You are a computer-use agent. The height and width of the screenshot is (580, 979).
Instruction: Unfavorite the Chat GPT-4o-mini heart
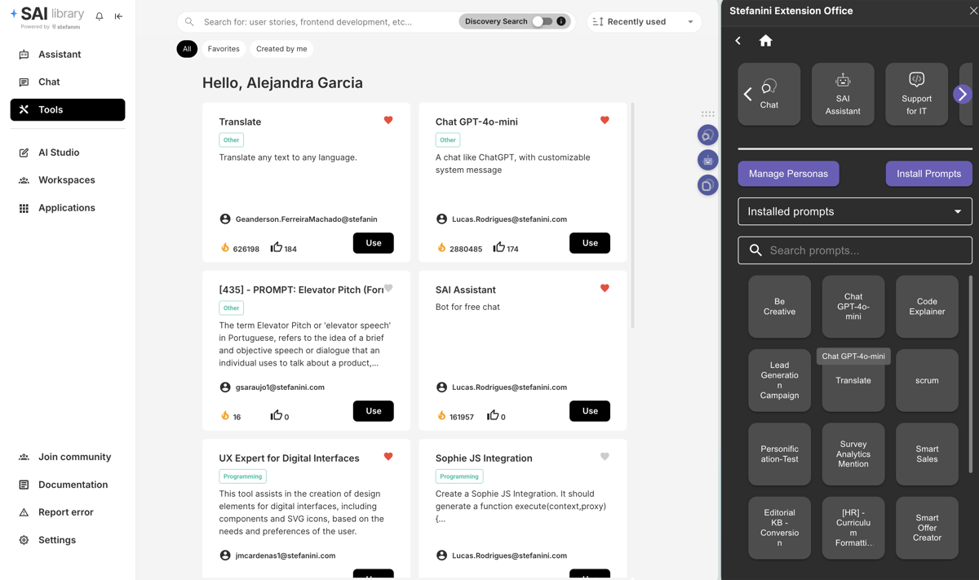[x=605, y=120]
